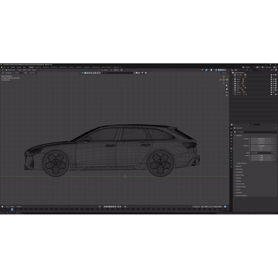Expand the Relations panel
The height and width of the screenshot is (278, 278).
tap(238, 166)
